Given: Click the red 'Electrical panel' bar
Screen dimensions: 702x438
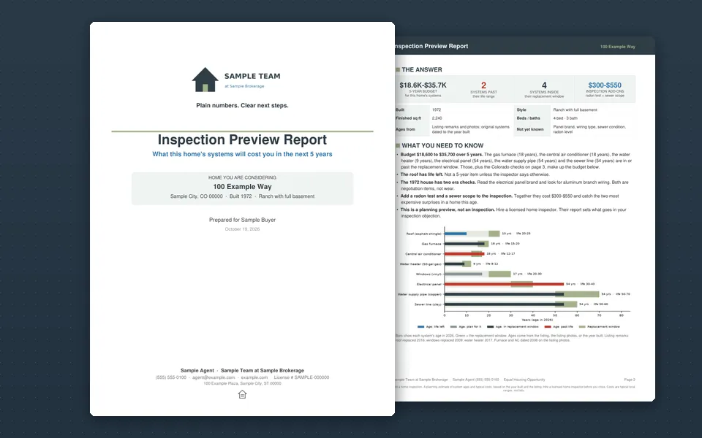Looking at the screenshot, I should (504, 284).
